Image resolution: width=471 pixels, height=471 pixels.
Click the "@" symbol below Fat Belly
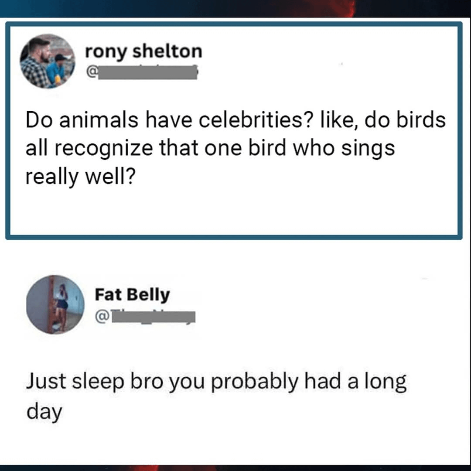(101, 318)
